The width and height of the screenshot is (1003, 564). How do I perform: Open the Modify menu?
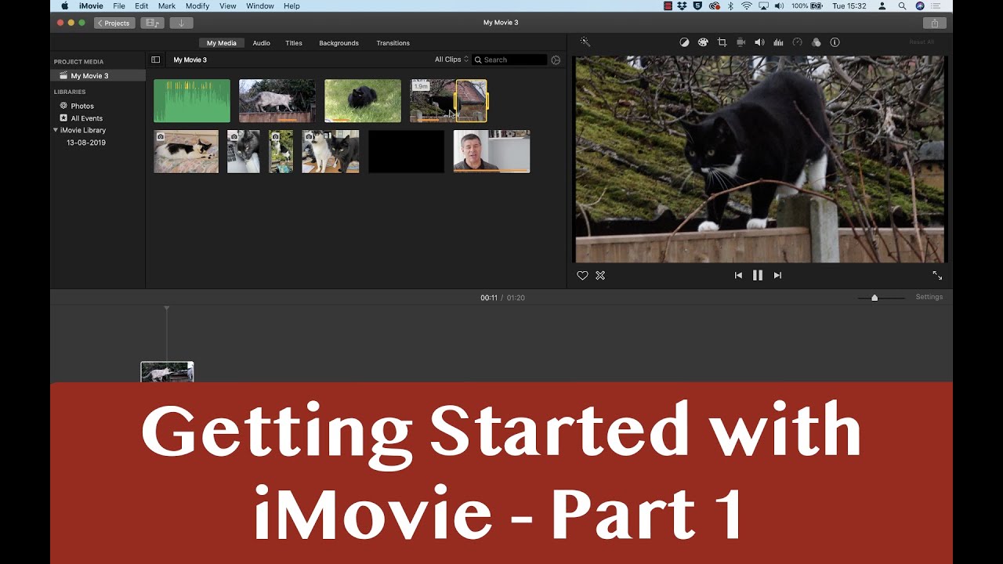[197, 5]
